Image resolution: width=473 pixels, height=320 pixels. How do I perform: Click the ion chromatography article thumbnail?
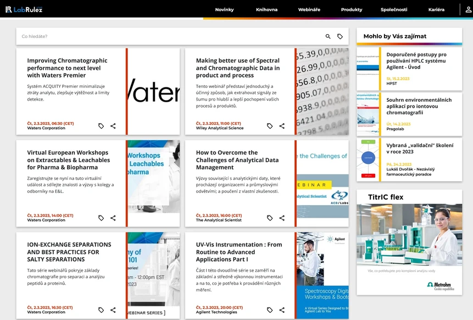[x=368, y=114]
